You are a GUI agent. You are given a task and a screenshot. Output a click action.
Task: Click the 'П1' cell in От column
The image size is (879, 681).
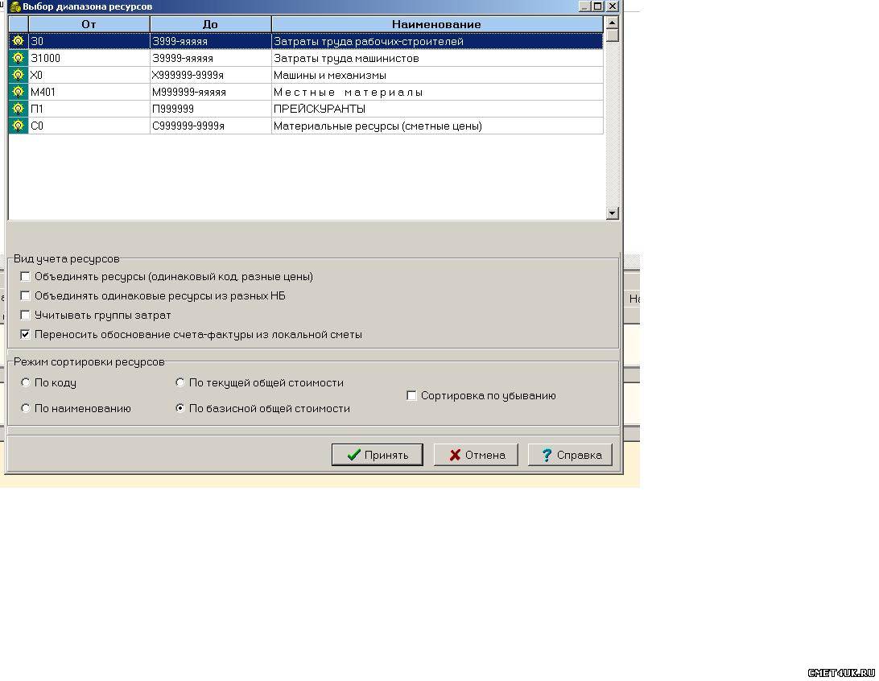[89, 109]
